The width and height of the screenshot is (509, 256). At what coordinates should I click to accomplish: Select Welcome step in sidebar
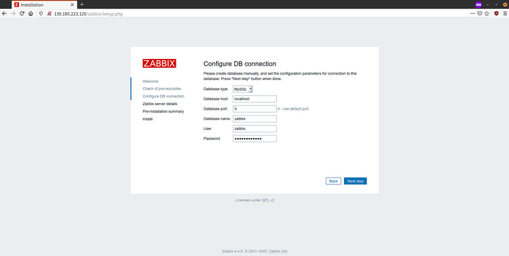click(150, 81)
